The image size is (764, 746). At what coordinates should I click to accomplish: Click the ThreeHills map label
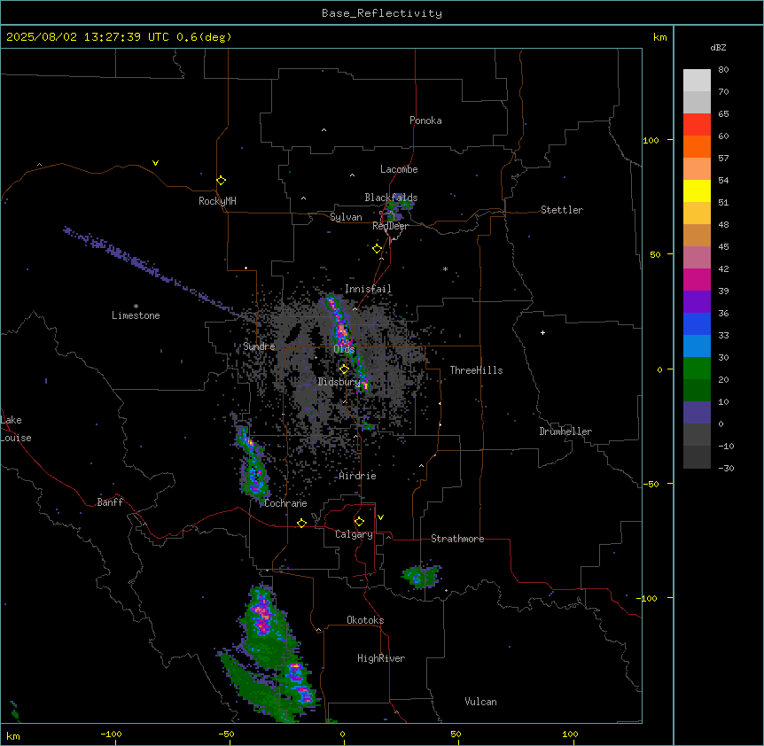[x=476, y=370]
